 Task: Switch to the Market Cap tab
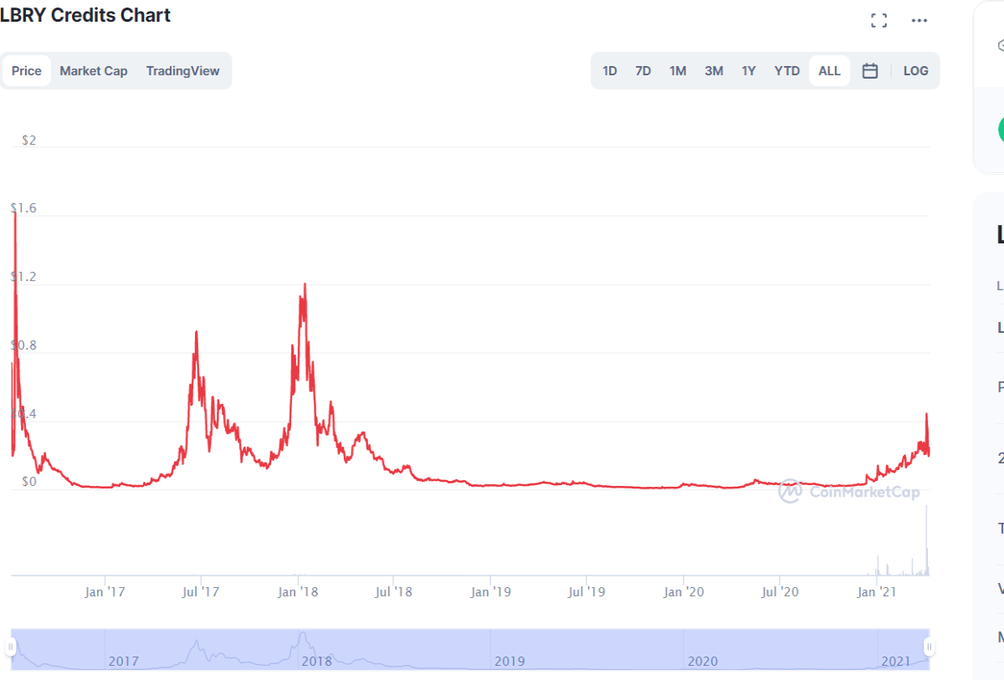point(94,71)
